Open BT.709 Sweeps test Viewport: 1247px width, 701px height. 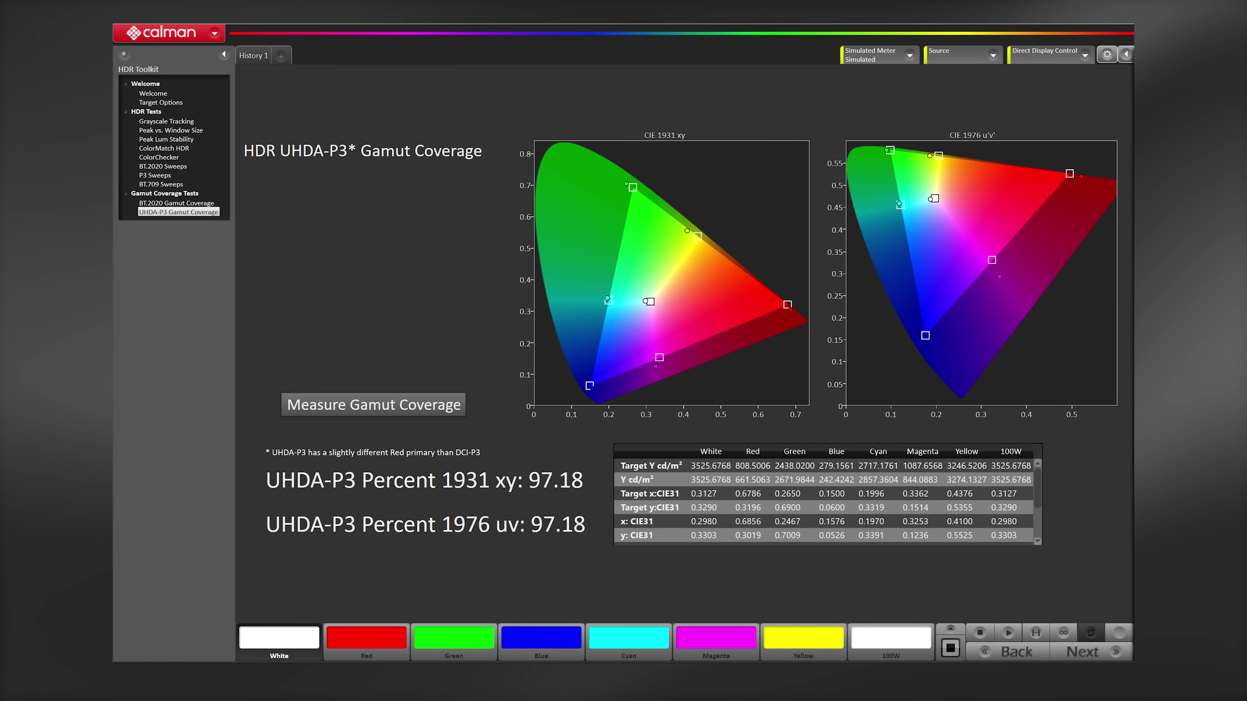[161, 184]
